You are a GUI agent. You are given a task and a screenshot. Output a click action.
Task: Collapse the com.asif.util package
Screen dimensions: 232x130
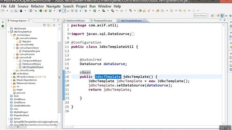click(14, 57)
